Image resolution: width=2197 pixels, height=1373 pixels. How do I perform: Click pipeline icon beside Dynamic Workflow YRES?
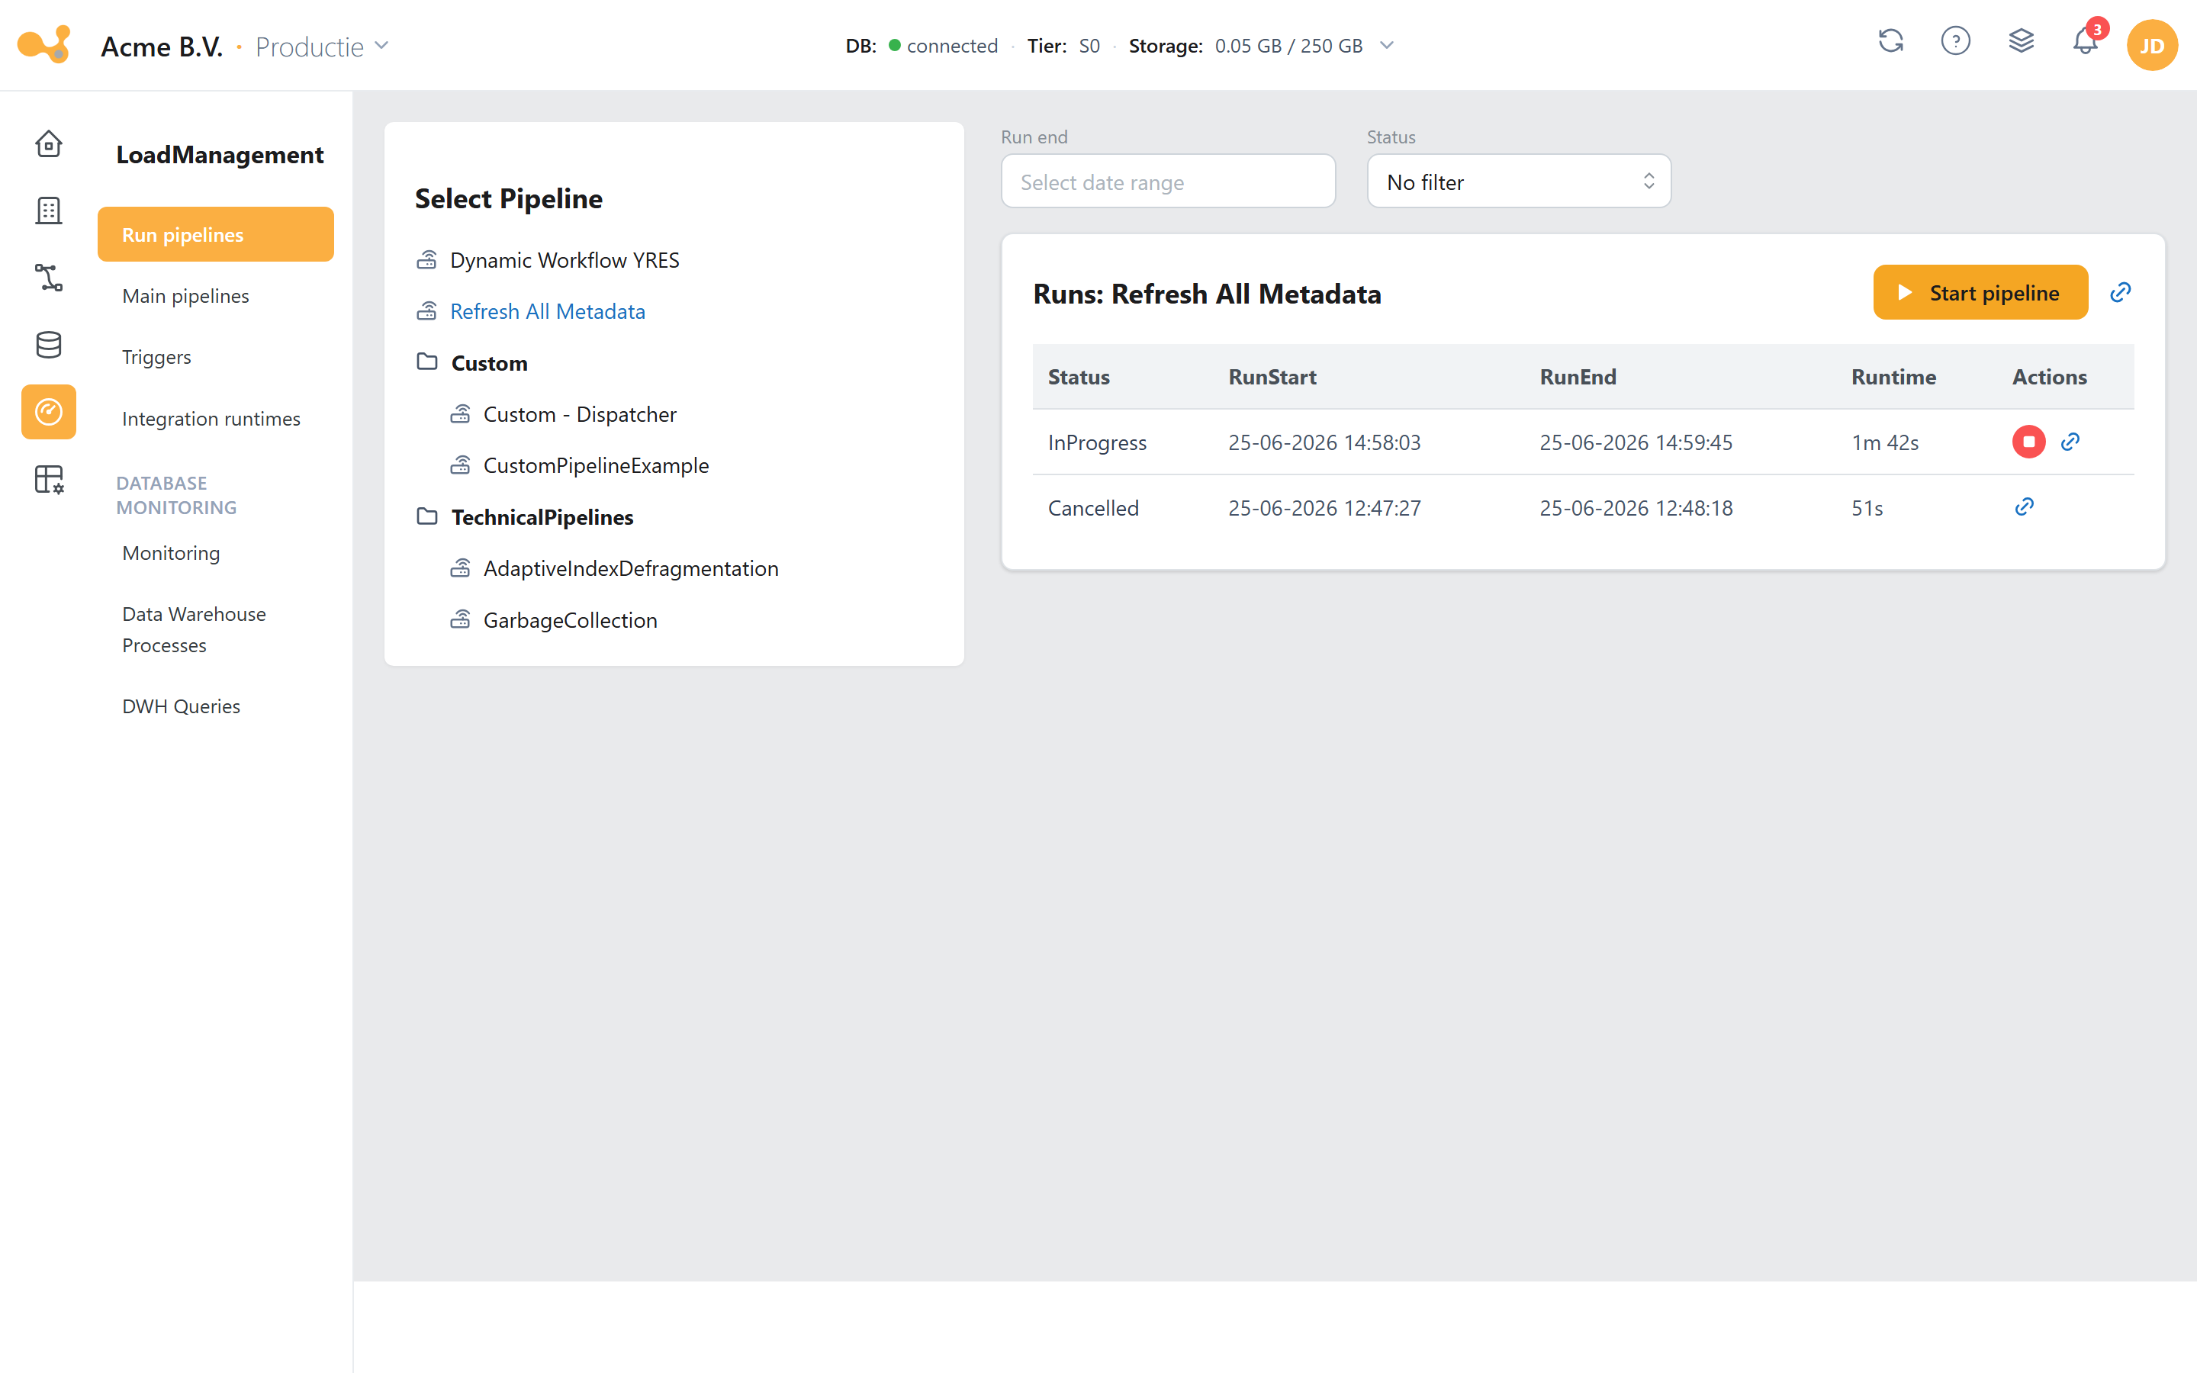pos(426,261)
